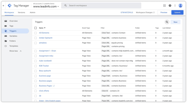Create a trigger with New button

(176, 22)
